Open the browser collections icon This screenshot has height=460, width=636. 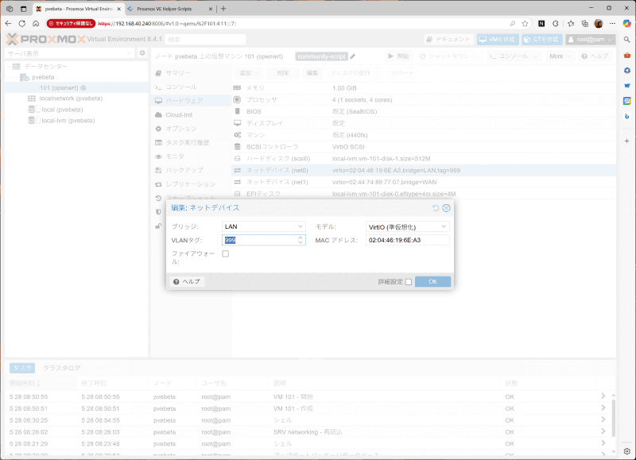584,24
